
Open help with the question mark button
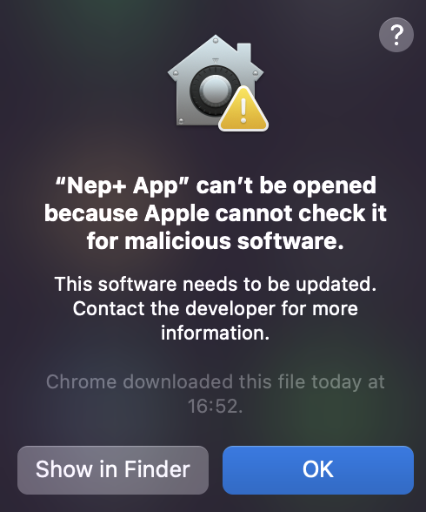(396, 35)
